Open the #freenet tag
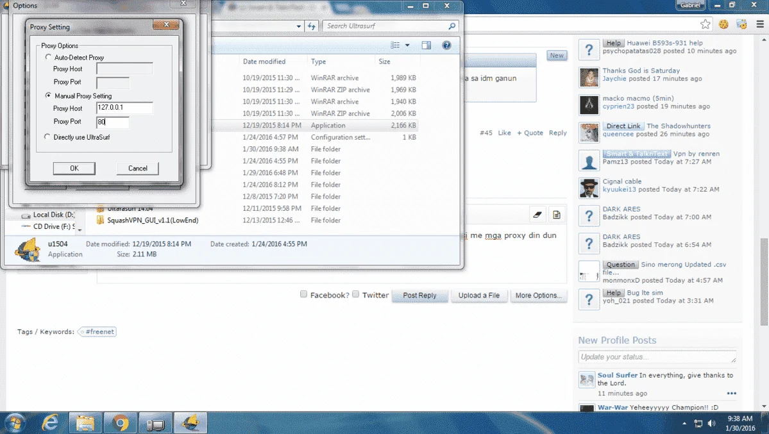769x434 pixels. pos(97,331)
